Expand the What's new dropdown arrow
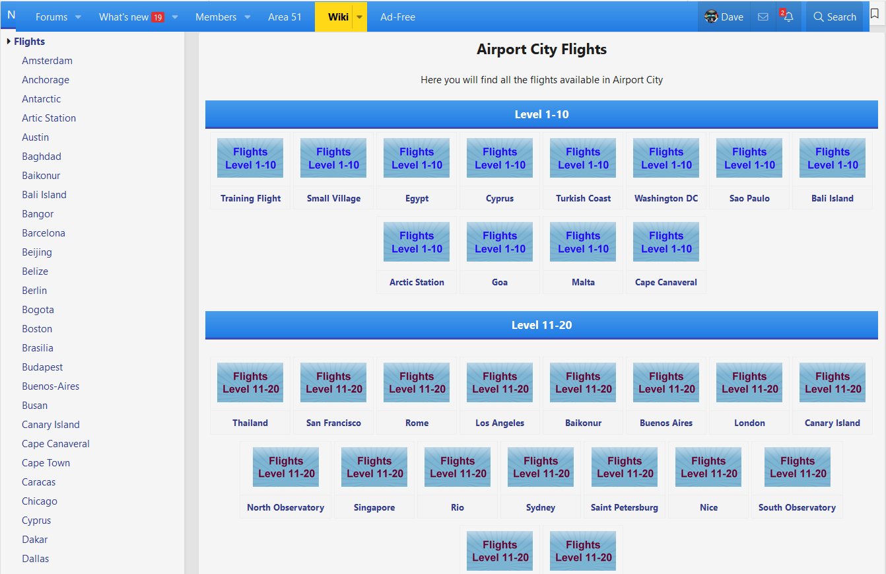The height and width of the screenshot is (574, 886). click(x=175, y=18)
